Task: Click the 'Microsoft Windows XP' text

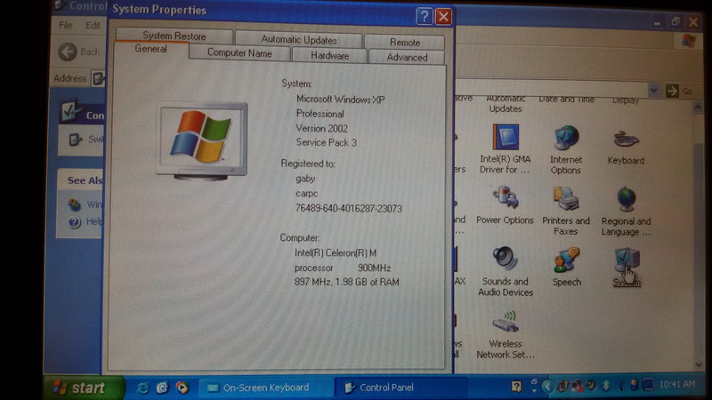Action: click(x=340, y=100)
